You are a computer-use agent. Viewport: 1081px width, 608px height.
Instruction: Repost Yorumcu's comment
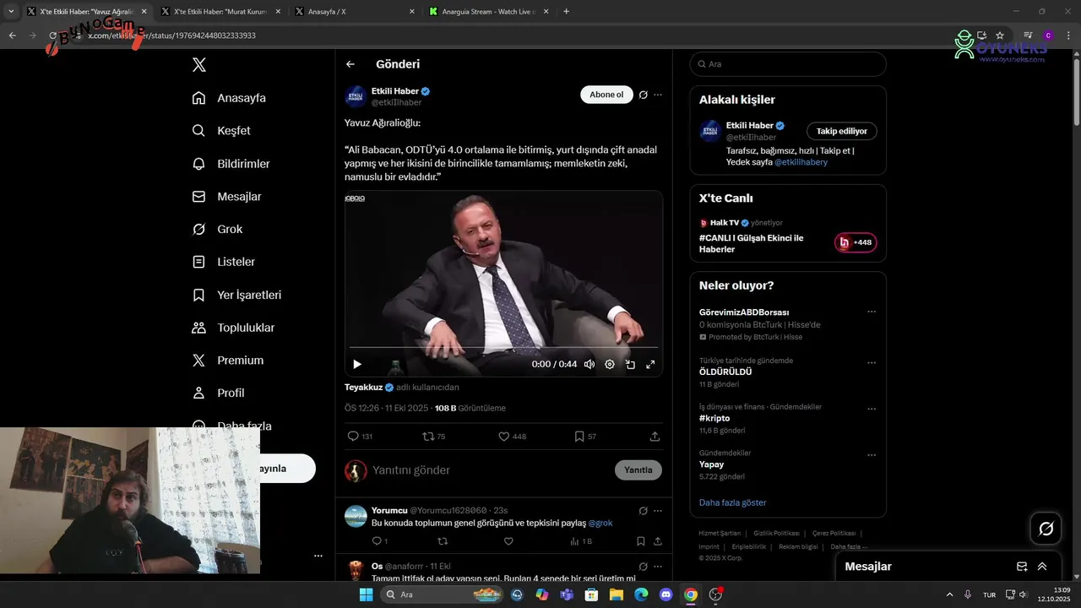click(443, 541)
